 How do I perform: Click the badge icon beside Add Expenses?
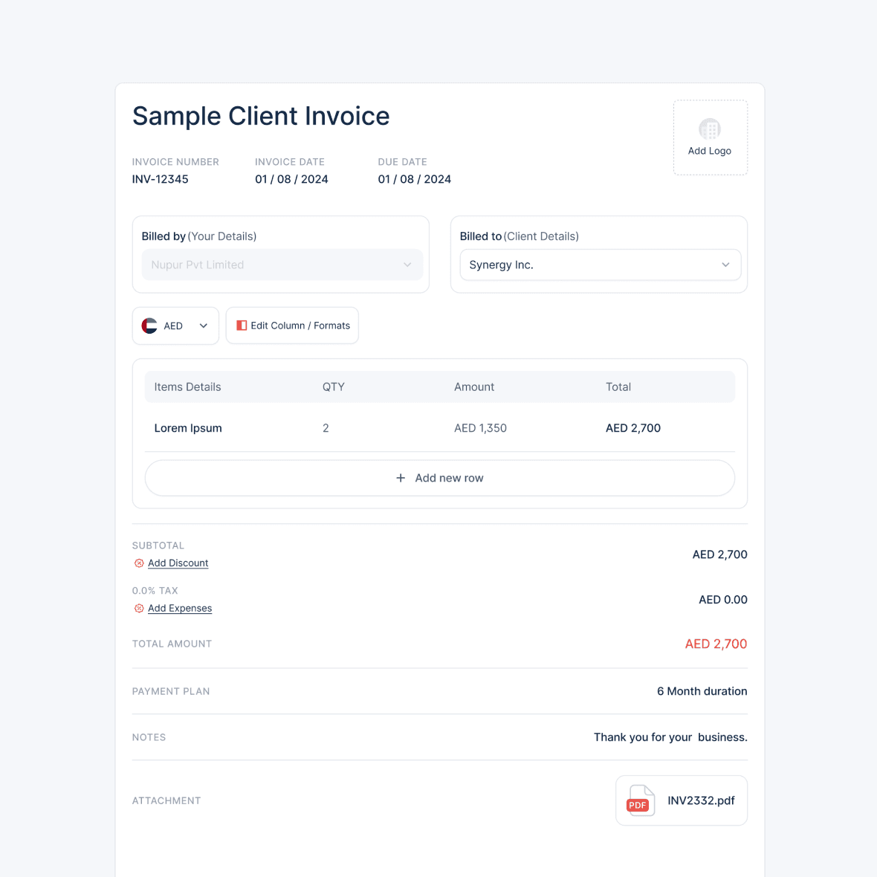(x=139, y=609)
